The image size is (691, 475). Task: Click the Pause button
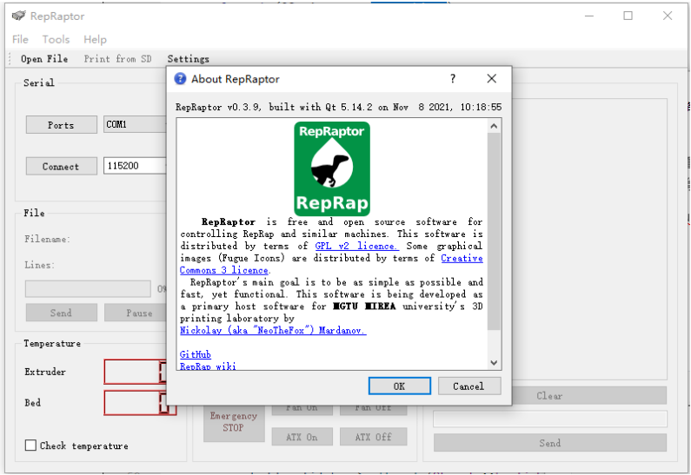[x=136, y=313]
